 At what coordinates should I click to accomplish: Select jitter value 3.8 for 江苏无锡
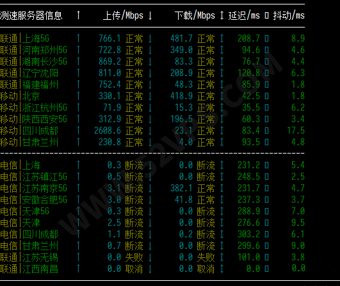pyautogui.click(x=298, y=257)
